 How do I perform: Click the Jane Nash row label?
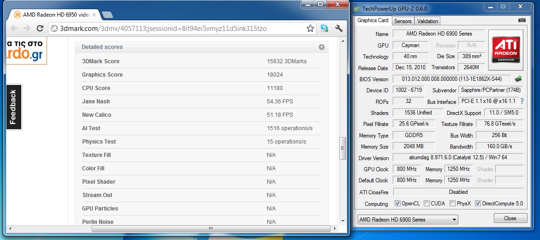point(96,102)
